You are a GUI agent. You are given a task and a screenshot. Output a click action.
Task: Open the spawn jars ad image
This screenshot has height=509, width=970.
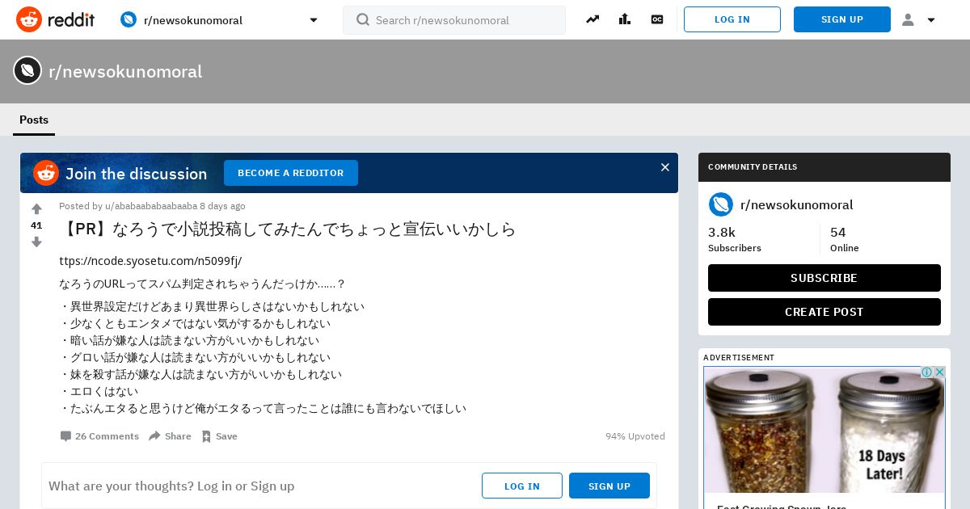pos(824,430)
